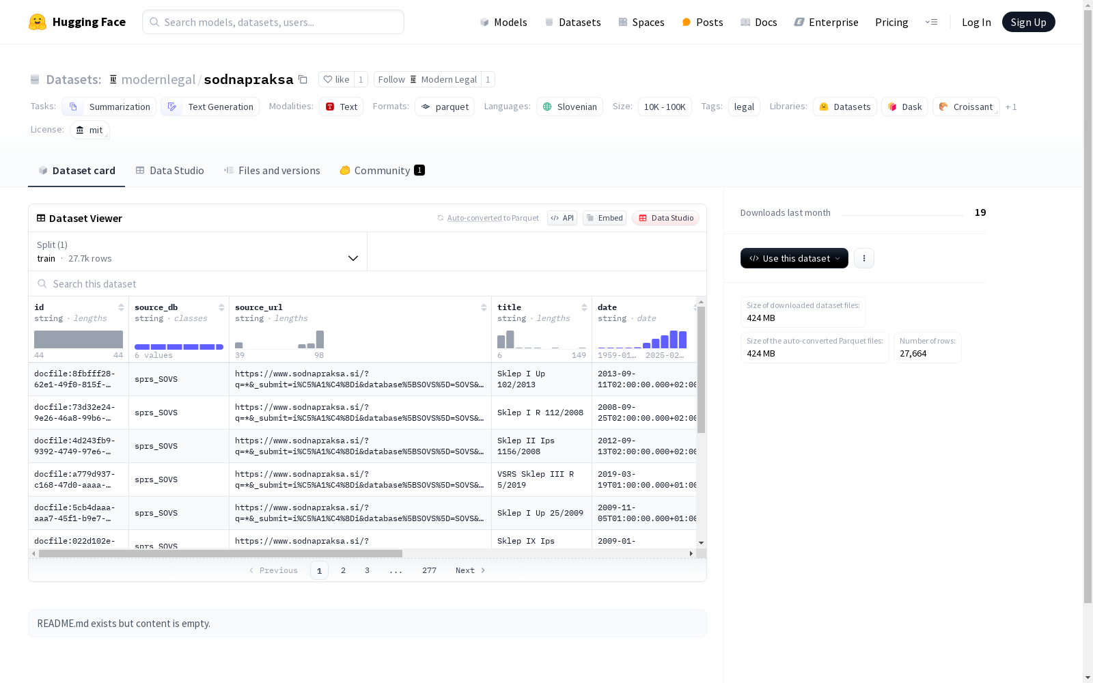1093x683 pixels.
Task: Click the legal tag
Action: (x=744, y=107)
